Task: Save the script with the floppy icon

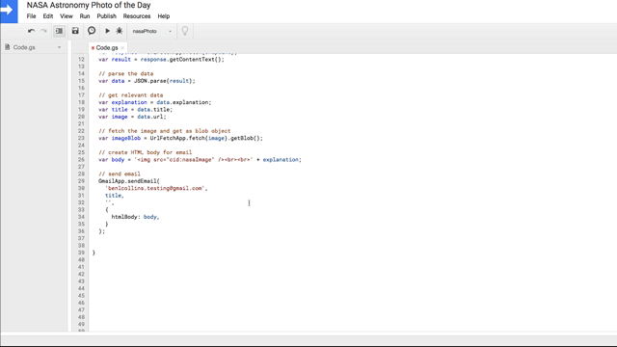Action: coord(75,31)
